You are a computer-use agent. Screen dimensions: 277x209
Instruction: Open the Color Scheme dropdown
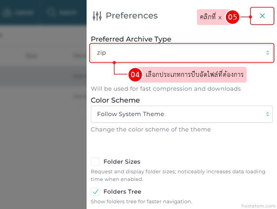[x=182, y=114]
